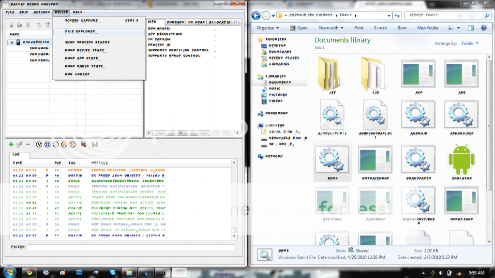This screenshot has width=495, height=278.
Task: Toggle the Debug (D) log level
Action: [x=47, y=145]
